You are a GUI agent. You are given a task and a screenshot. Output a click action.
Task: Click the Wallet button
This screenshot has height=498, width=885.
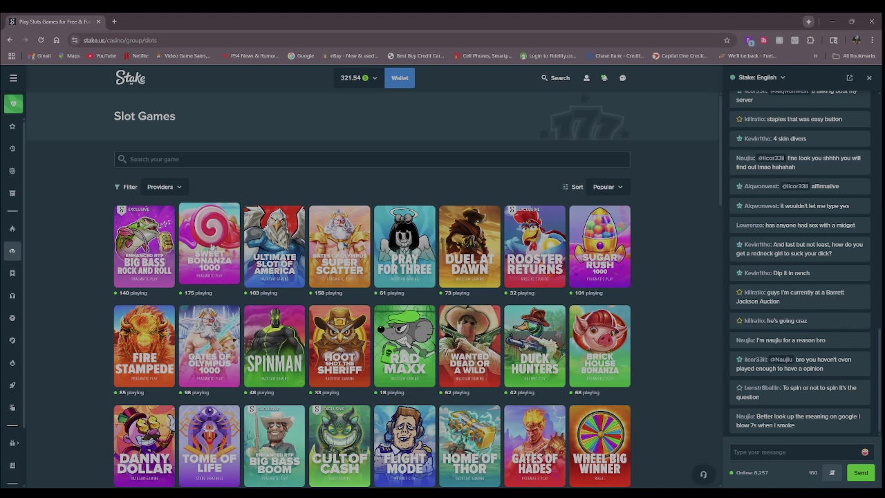pyautogui.click(x=400, y=78)
